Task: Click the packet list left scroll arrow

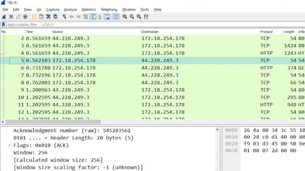Action: 3,122
